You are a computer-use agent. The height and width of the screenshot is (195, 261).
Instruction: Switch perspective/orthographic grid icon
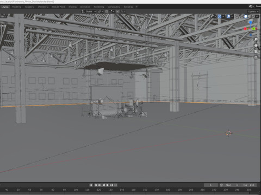pyautogui.click(x=256, y=57)
